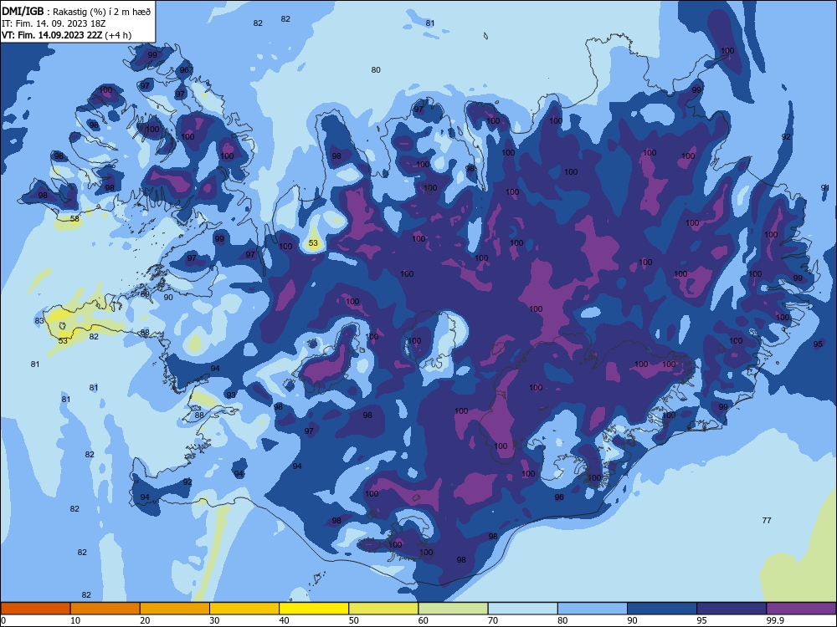
Task: Click the 'VT: Fim. 14.09.2023 22Z (+4 h)' line
Action: pyautogui.click(x=66, y=35)
